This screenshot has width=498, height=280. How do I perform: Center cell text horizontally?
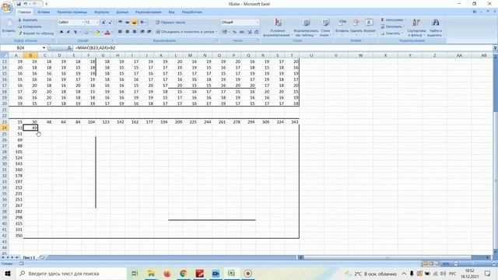click(x=128, y=32)
